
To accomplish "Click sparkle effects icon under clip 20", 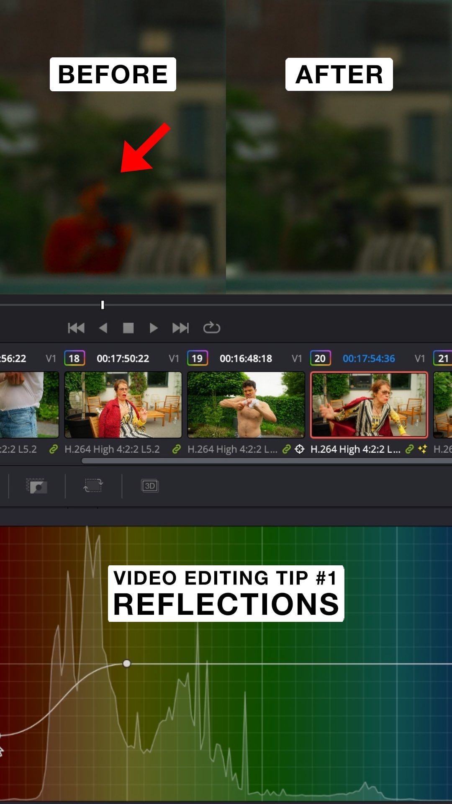I will 422,449.
